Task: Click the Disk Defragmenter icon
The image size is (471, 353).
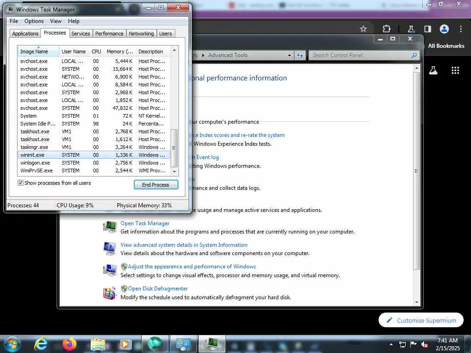Action: tap(109, 293)
